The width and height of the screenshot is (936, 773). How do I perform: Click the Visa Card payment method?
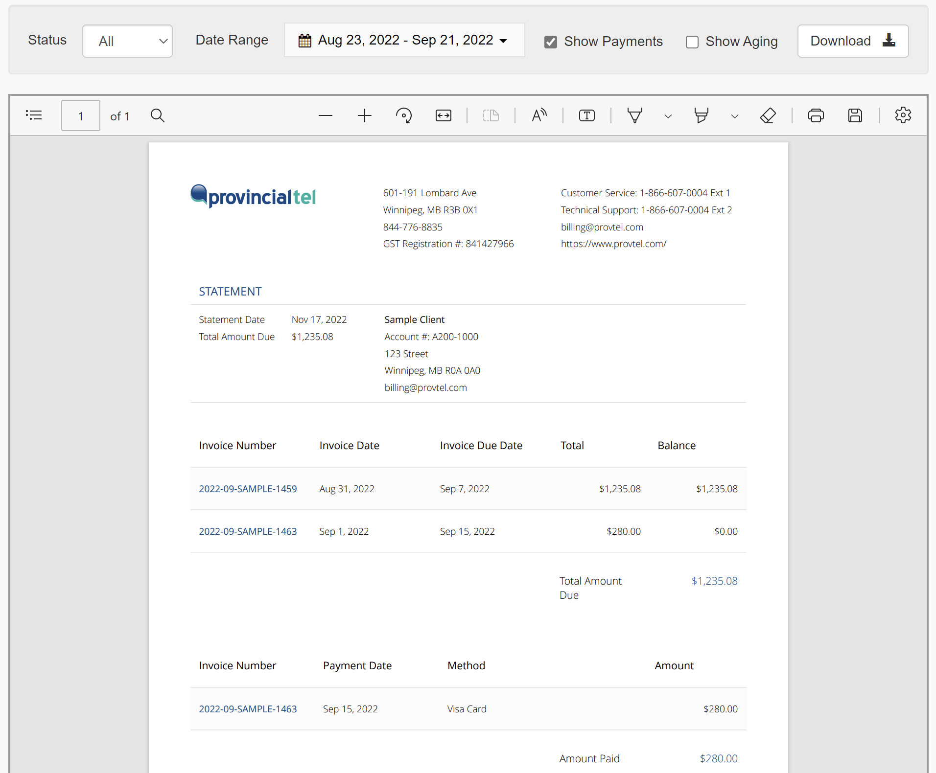pyautogui.click(x=467, y=709)
